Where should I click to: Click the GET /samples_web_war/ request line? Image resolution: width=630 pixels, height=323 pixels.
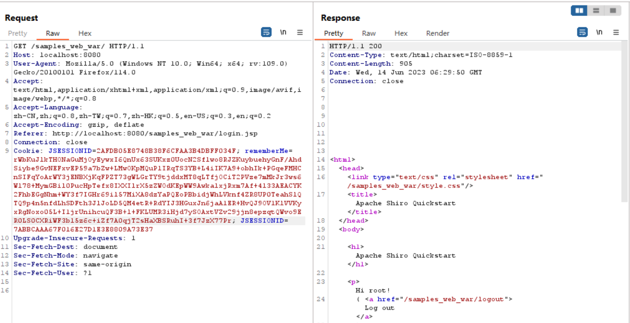tap(78, 46)
